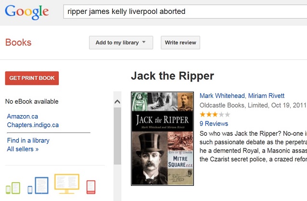This screenshot has height=201, width=307.
Task: Click the Google logo
Action: coord(27,12)
